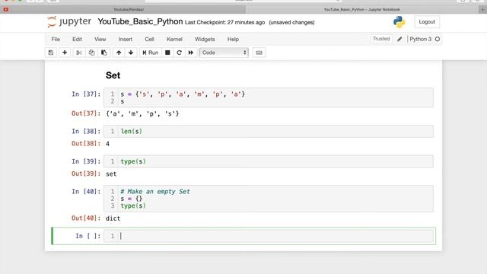Click the red YouTube icon in tab bar

coord(5,10)
